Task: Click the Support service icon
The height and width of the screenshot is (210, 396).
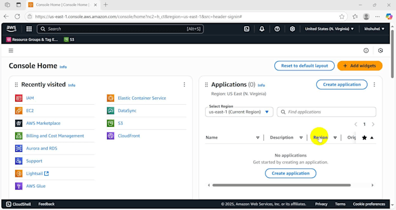Action: click(x=19, y=161)
